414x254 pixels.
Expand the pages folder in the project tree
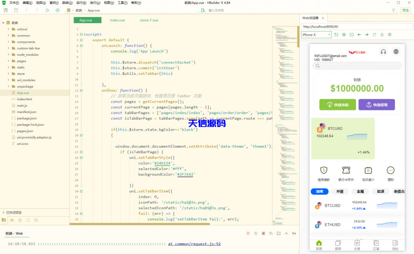coord(8,61)
